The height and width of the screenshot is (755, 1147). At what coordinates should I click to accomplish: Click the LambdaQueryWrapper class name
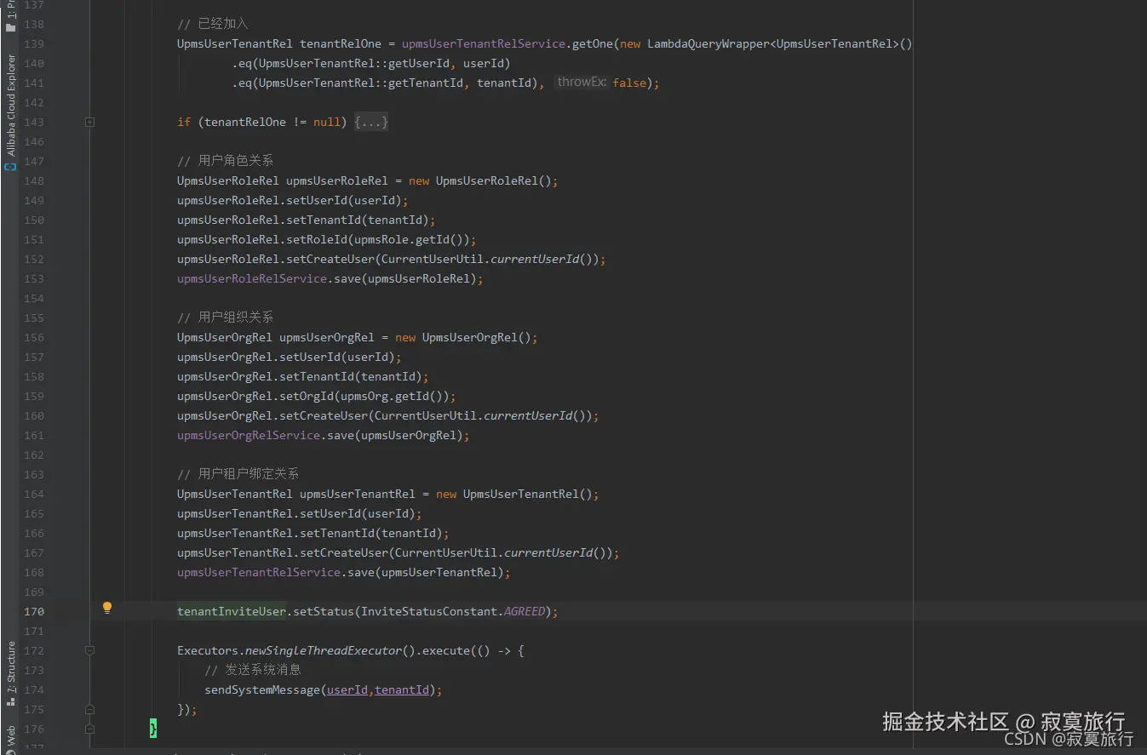pos(708,43)
